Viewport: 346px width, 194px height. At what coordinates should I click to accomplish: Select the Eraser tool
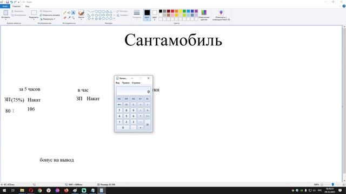coord(65,18)
